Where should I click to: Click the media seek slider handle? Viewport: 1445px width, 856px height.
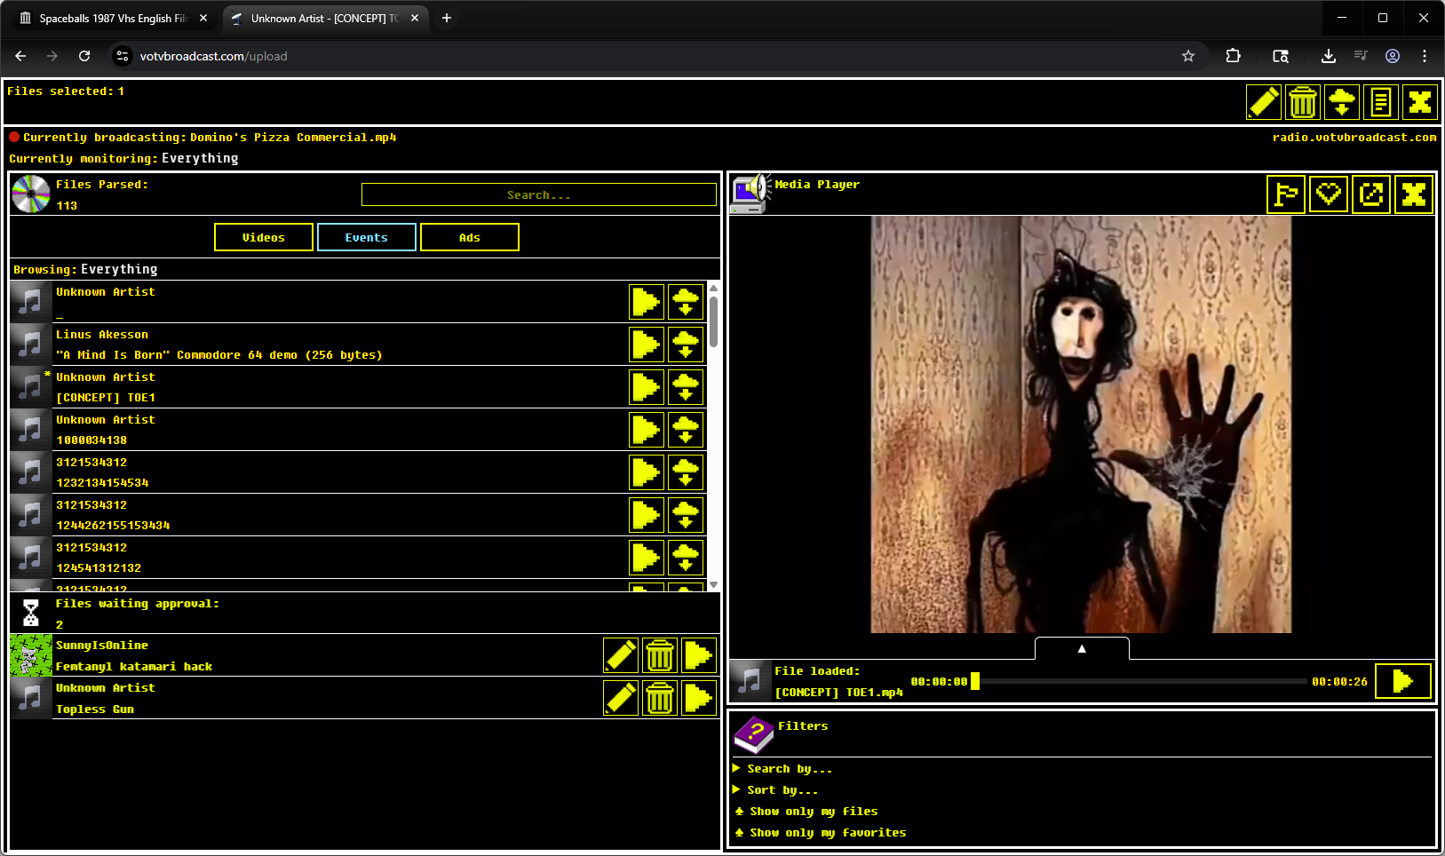coord(975,681)
